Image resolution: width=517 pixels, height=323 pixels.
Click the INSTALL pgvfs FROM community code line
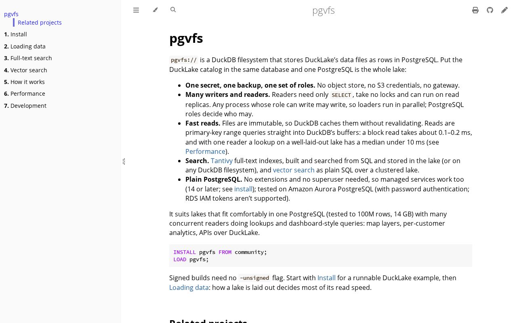tap(220, 252)
